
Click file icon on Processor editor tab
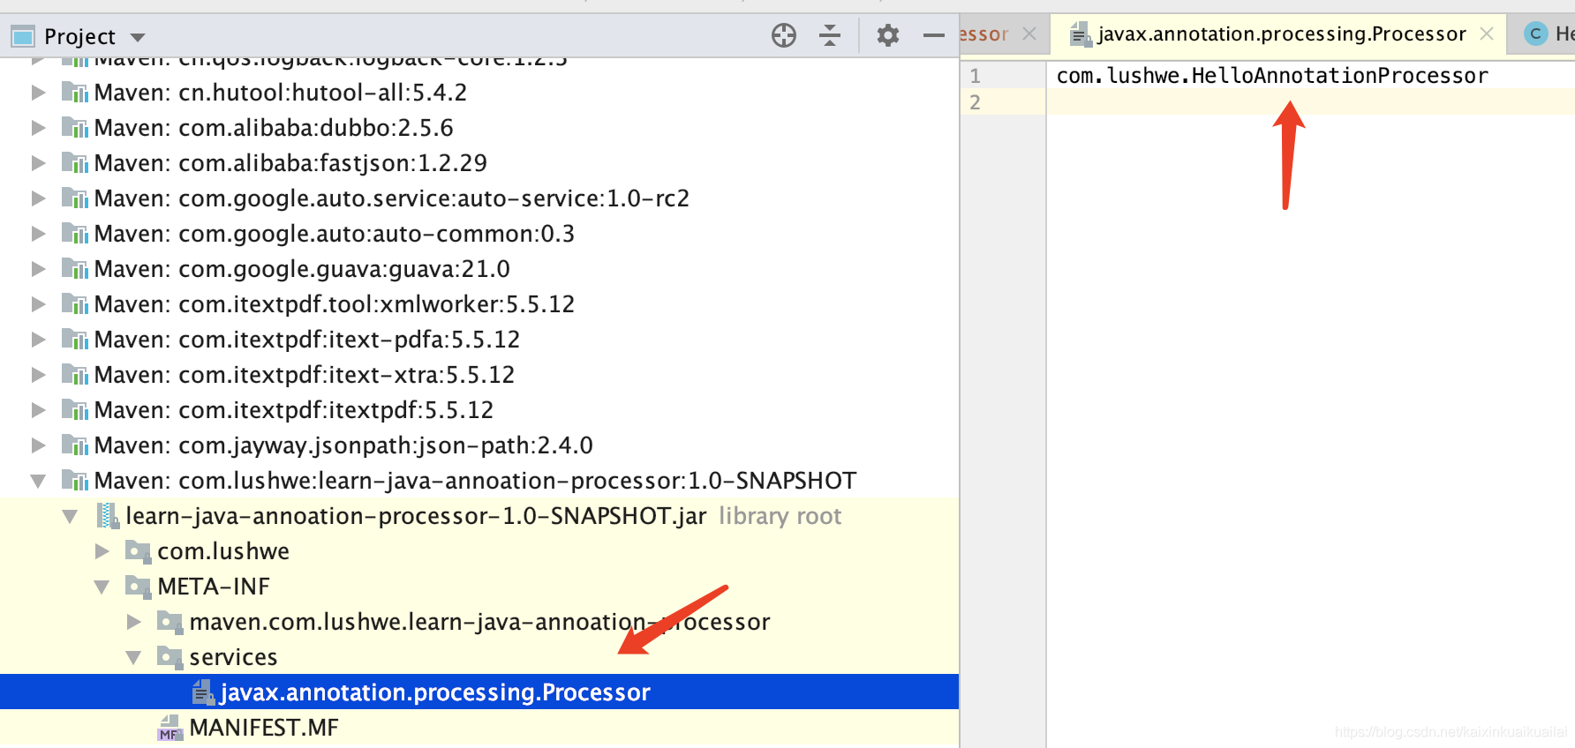[x=1081, y=34]
